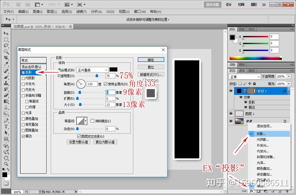This screenshot has height=195, width=296.
Task: Click the drop shadow color swatch
Action: [x=113, y=70]
